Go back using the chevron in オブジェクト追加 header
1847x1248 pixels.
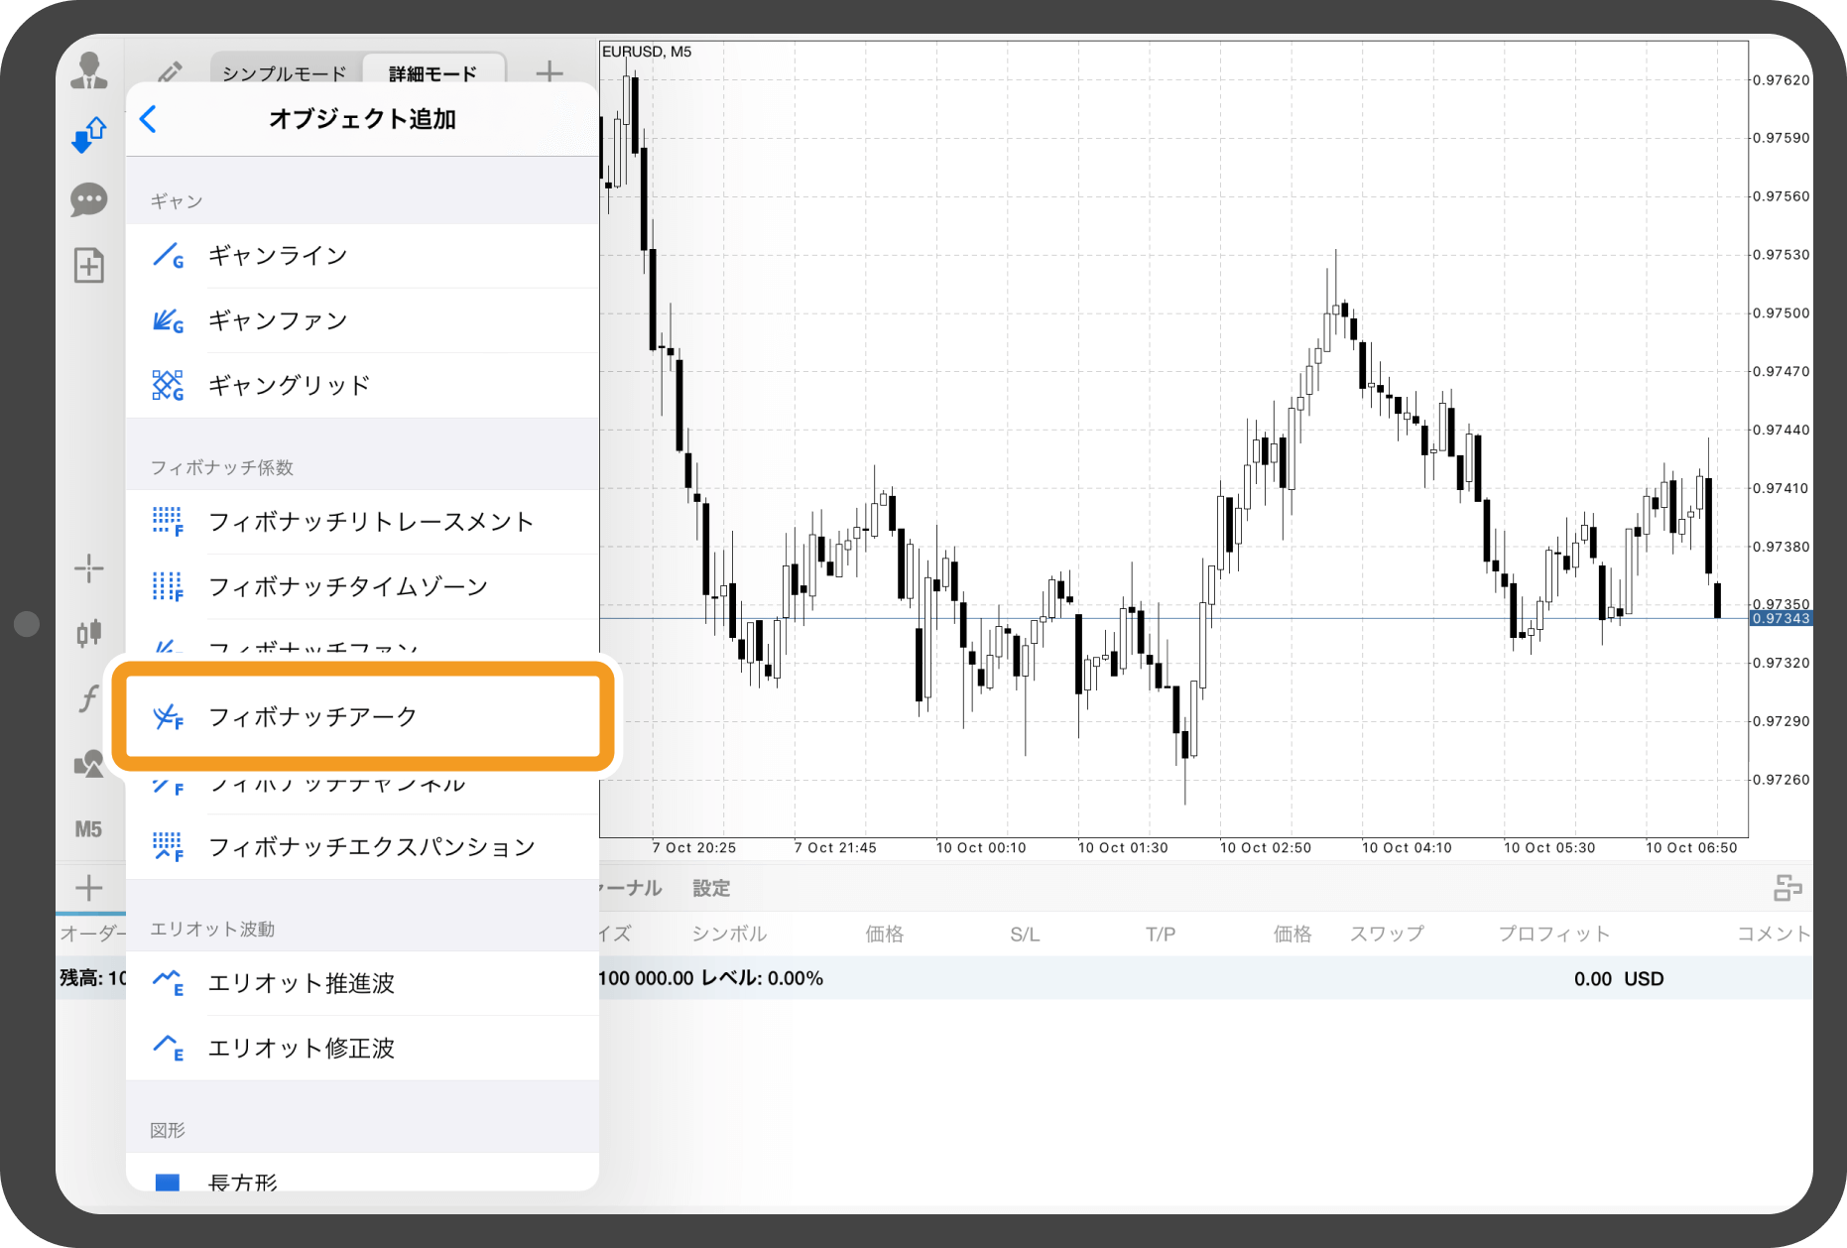147,119
